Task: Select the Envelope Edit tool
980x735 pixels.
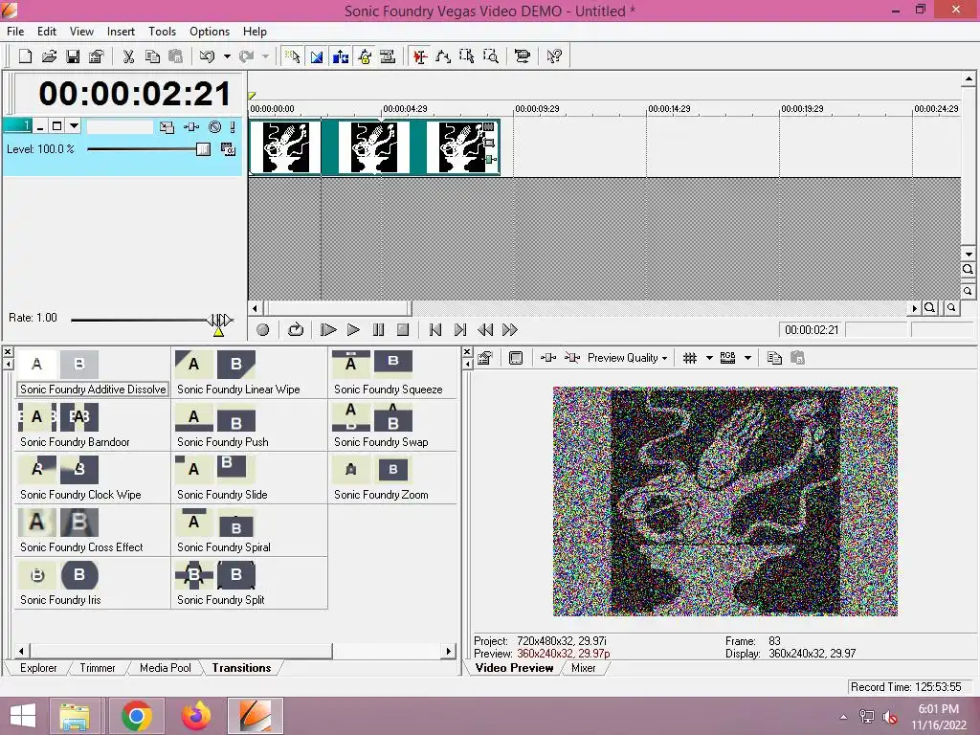Action: [x=443, y=56]
